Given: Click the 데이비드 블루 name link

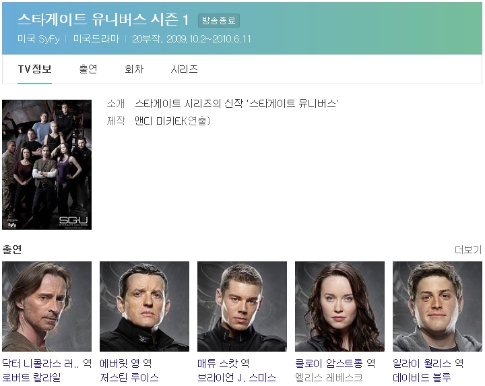Looking at the screenshot, I should pos(422,378).
